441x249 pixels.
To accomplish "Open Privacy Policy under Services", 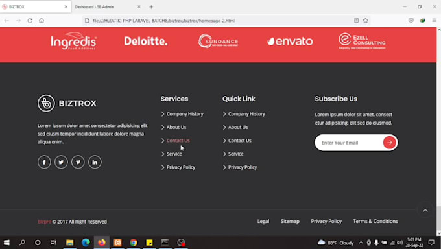I will [181, 167].
